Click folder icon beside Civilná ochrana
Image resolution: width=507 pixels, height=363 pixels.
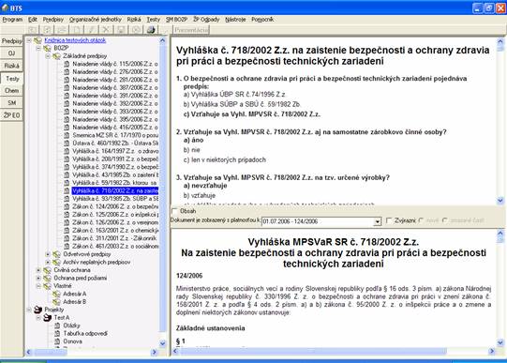(47, 270)
